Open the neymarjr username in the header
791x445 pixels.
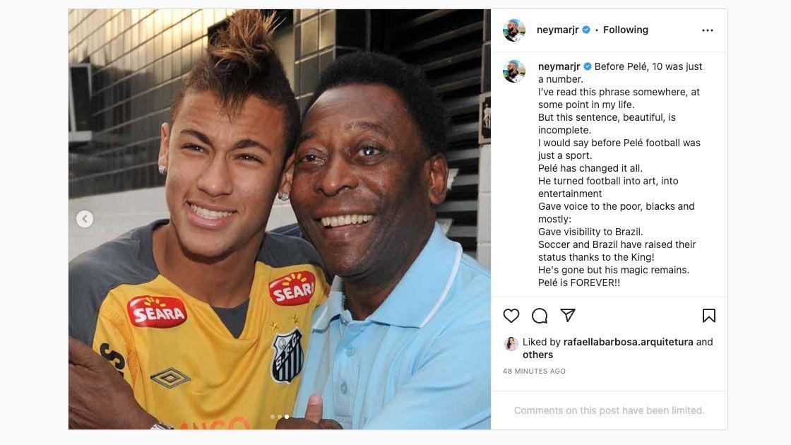coord(557,30)
